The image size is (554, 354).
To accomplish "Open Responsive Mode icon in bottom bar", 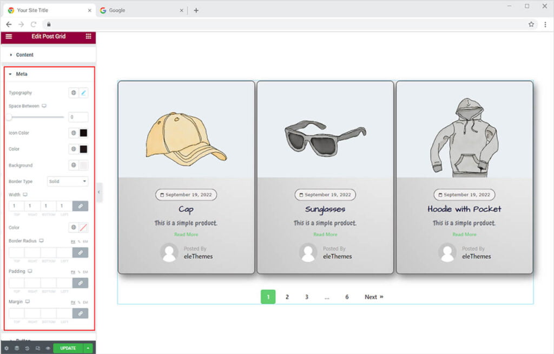I will pos(37,348).
